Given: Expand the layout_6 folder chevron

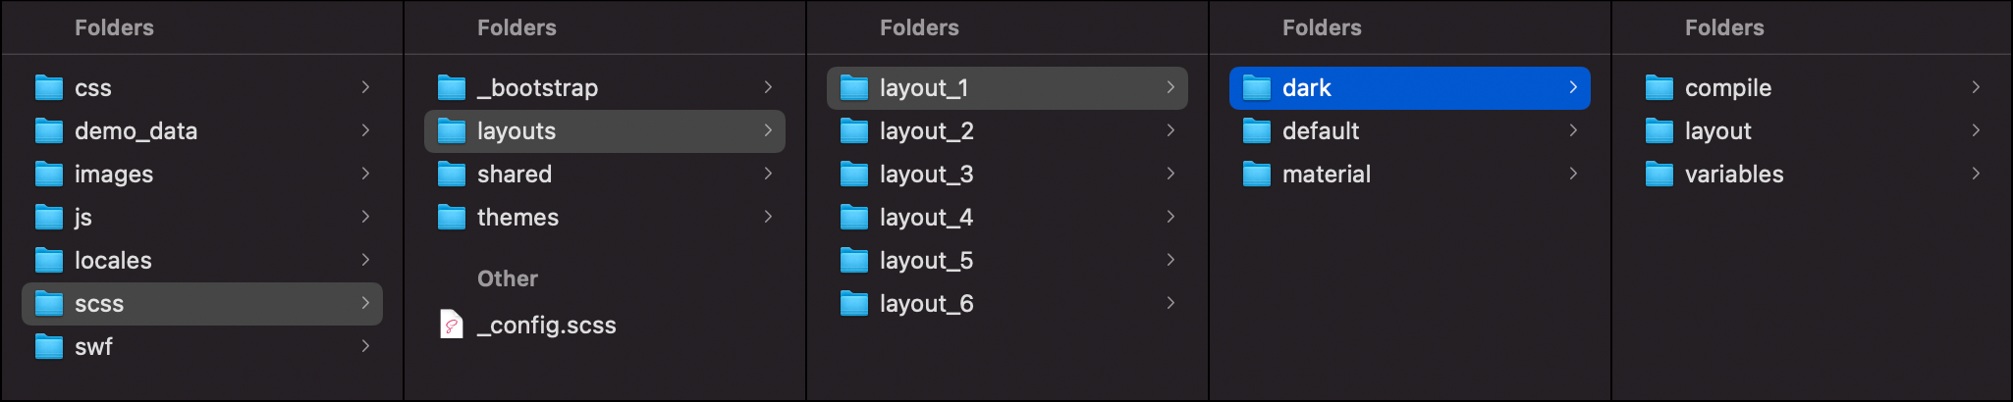Looking at the screenshot, I should pos(1170,303).
